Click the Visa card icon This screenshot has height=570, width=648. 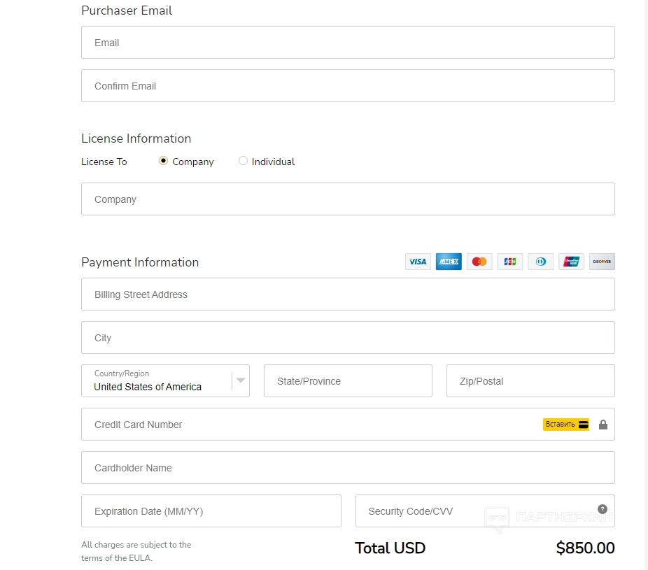click(x=418, y=262)
